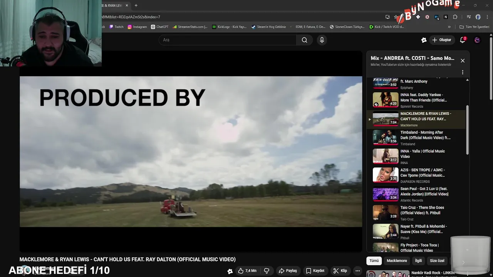This screenshot has height=277, width=493.
Task: Play INNA - Yalla Official Music Video
Action: click(416, 156)
